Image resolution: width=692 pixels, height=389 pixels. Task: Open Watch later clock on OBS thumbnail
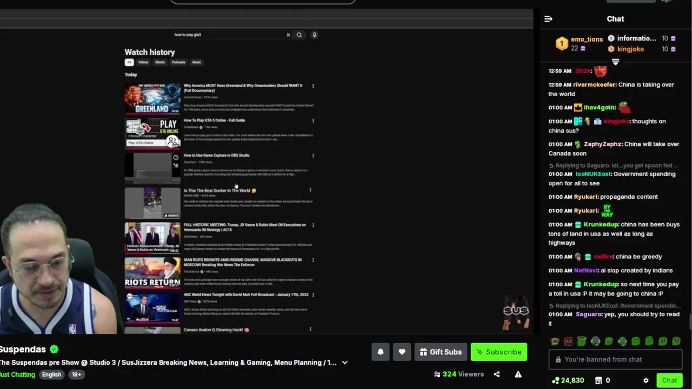coord(175,157)
